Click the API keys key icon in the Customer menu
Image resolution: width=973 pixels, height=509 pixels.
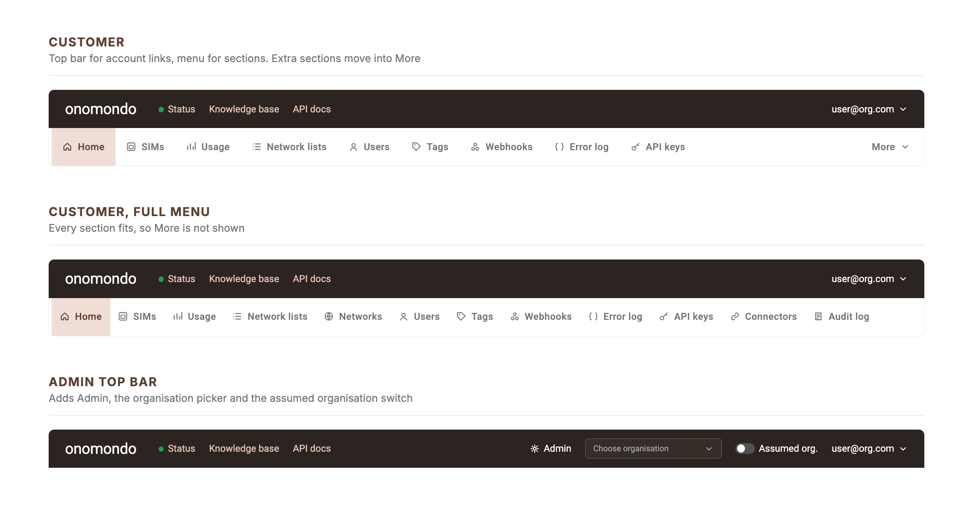point(635,147)
